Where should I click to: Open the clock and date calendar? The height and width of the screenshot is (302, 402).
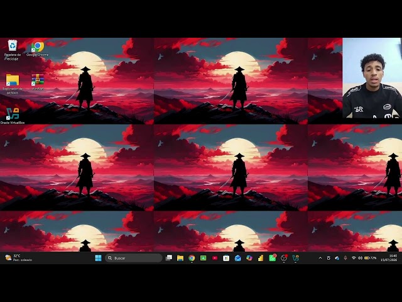[389, 258]
